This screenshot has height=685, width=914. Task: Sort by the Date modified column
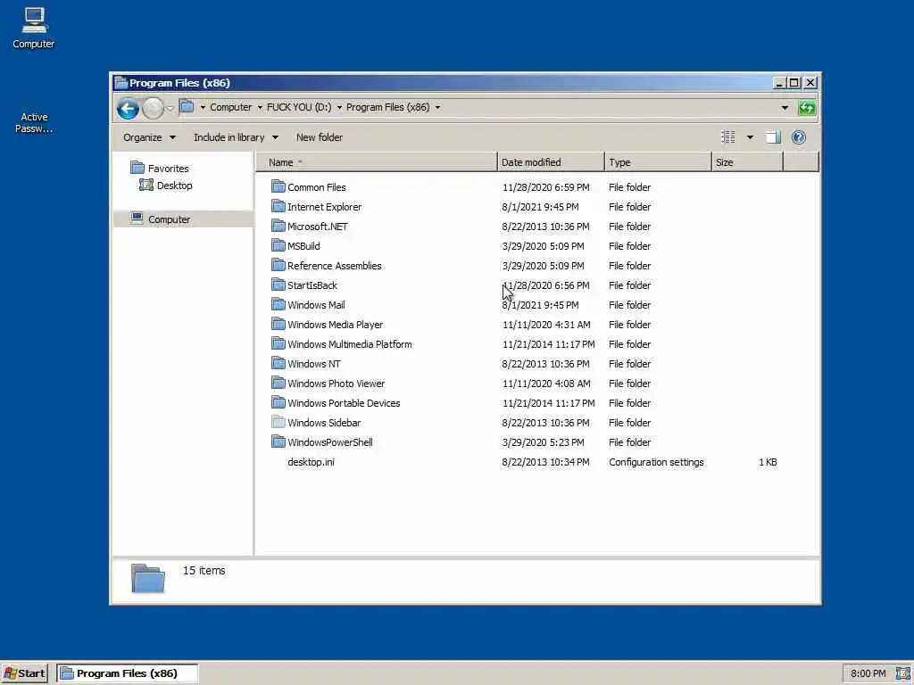(x=551, y=162)
